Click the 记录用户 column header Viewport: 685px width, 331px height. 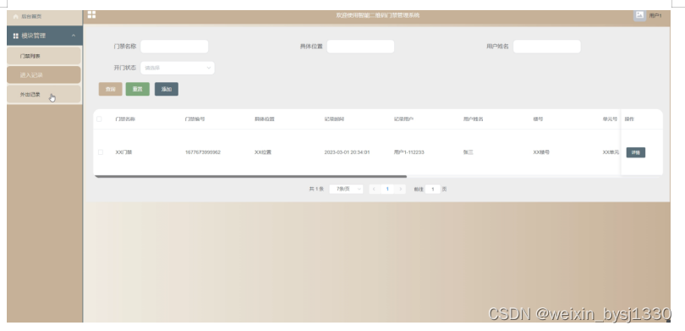point(403,119)
